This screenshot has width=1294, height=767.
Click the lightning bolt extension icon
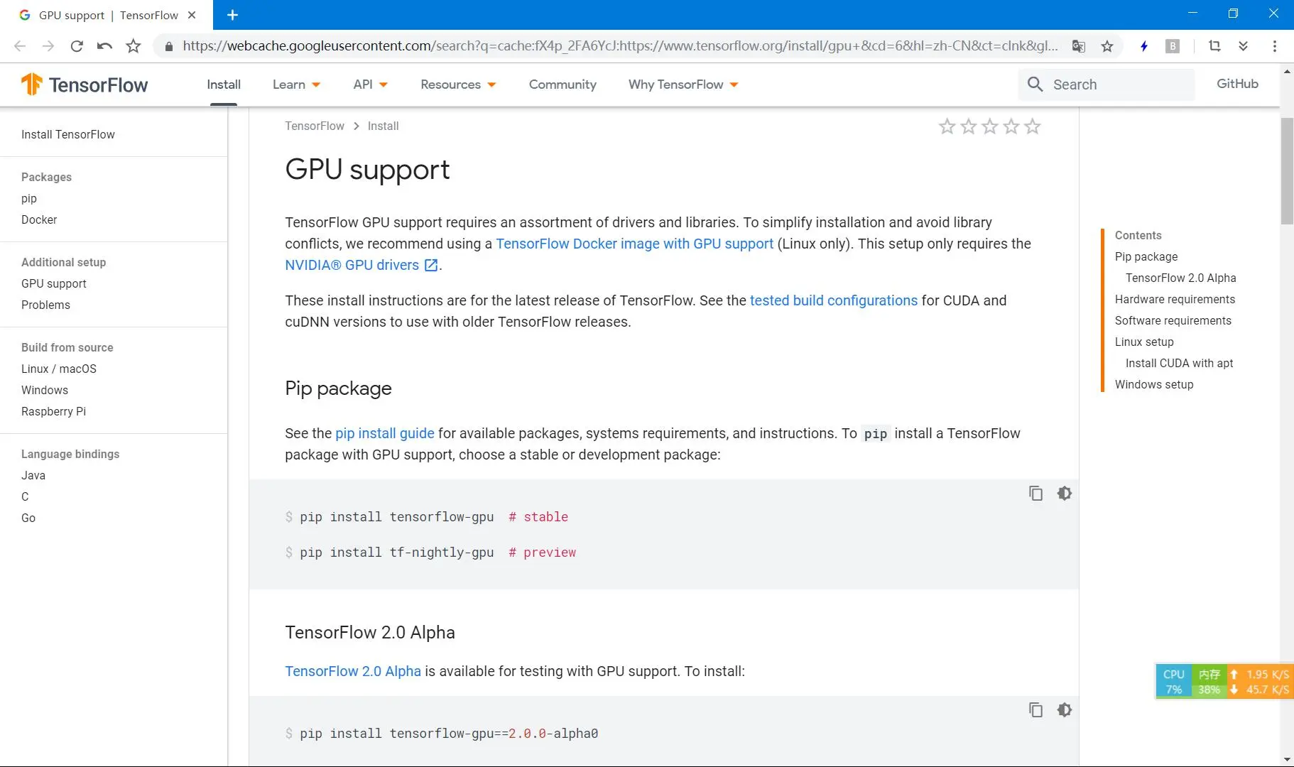tap(1144, 46)
